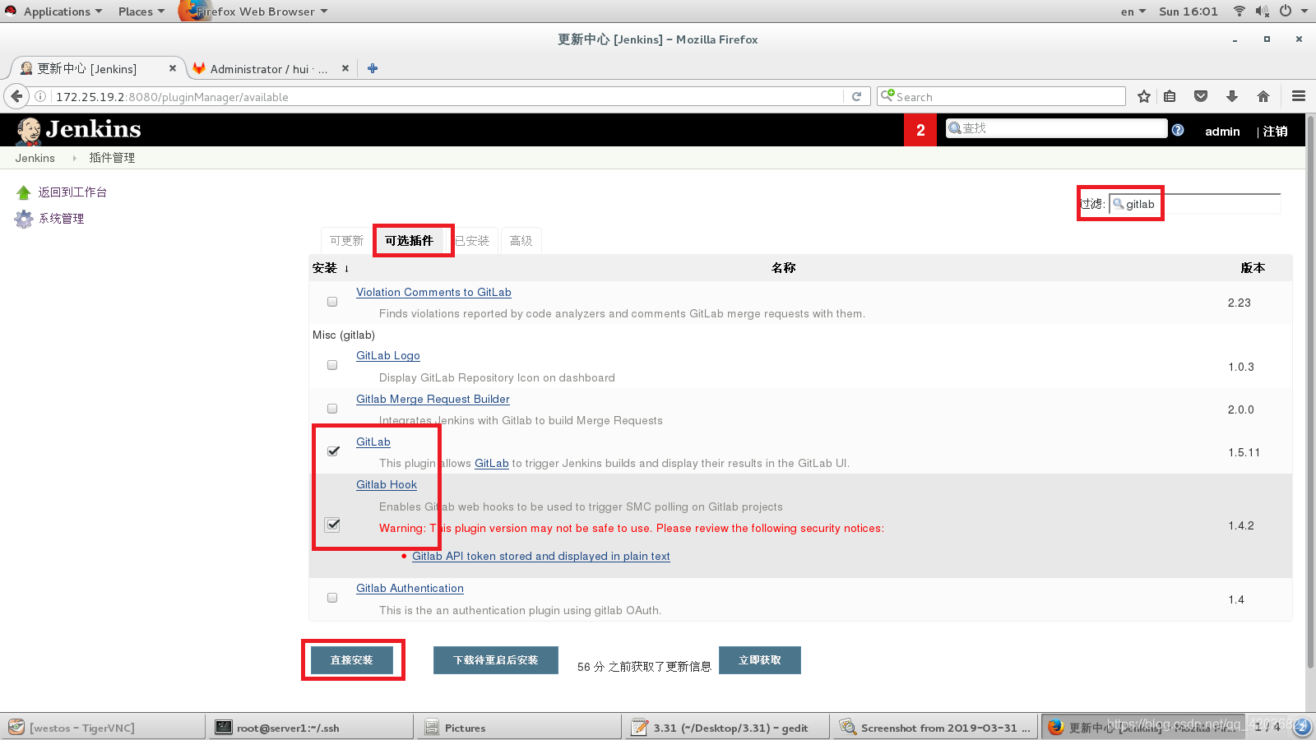This screenshot has width=1316, height=740.
Task: Go to Firefox home page icon
Action: 1263,96
